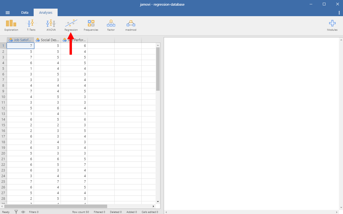Select the Job Satisfaction column header

[x=21, y=40]
